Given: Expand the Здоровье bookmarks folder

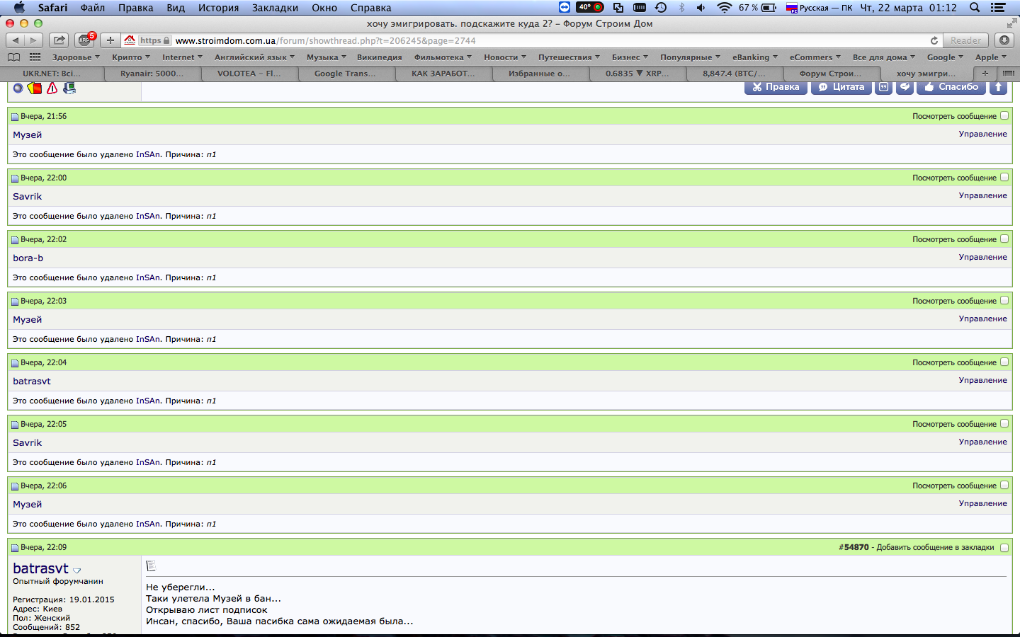Looking at the screenshot, I should [76, 57].
